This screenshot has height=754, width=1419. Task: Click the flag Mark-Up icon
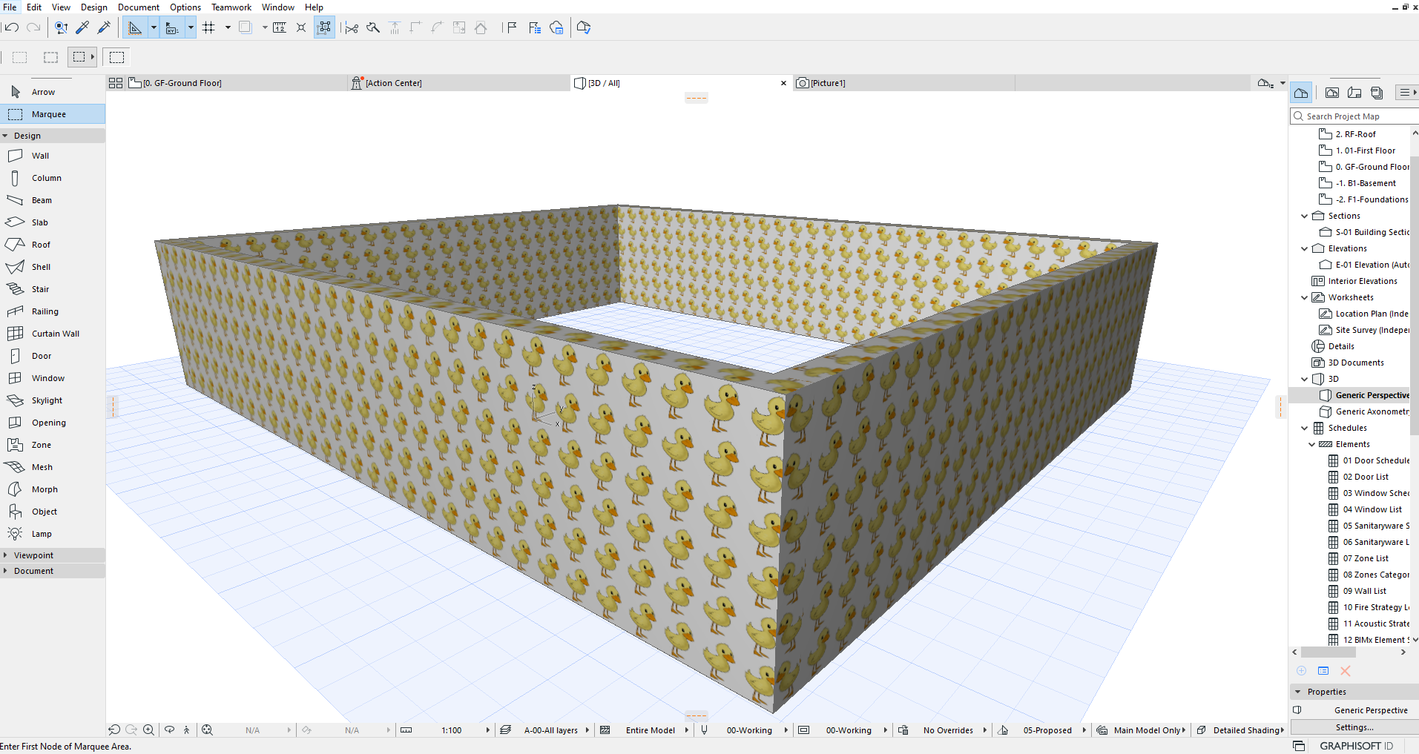click(x=512, y=27)
